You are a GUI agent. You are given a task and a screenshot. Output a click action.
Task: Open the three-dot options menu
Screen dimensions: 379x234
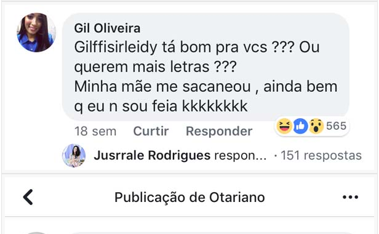350,197
